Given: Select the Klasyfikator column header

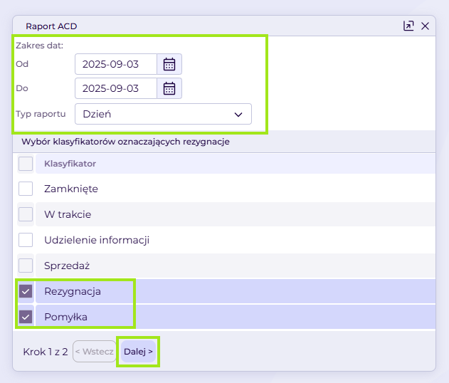Looking at the screenshot, I should point(70,164).
